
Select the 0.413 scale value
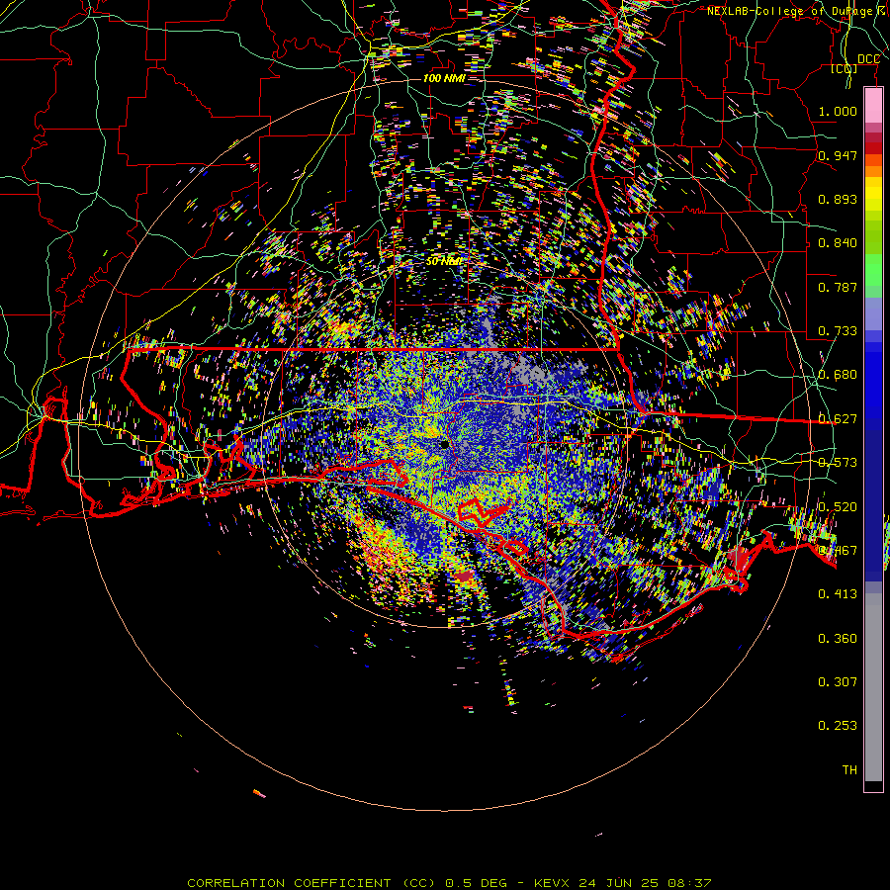[838, 594]
